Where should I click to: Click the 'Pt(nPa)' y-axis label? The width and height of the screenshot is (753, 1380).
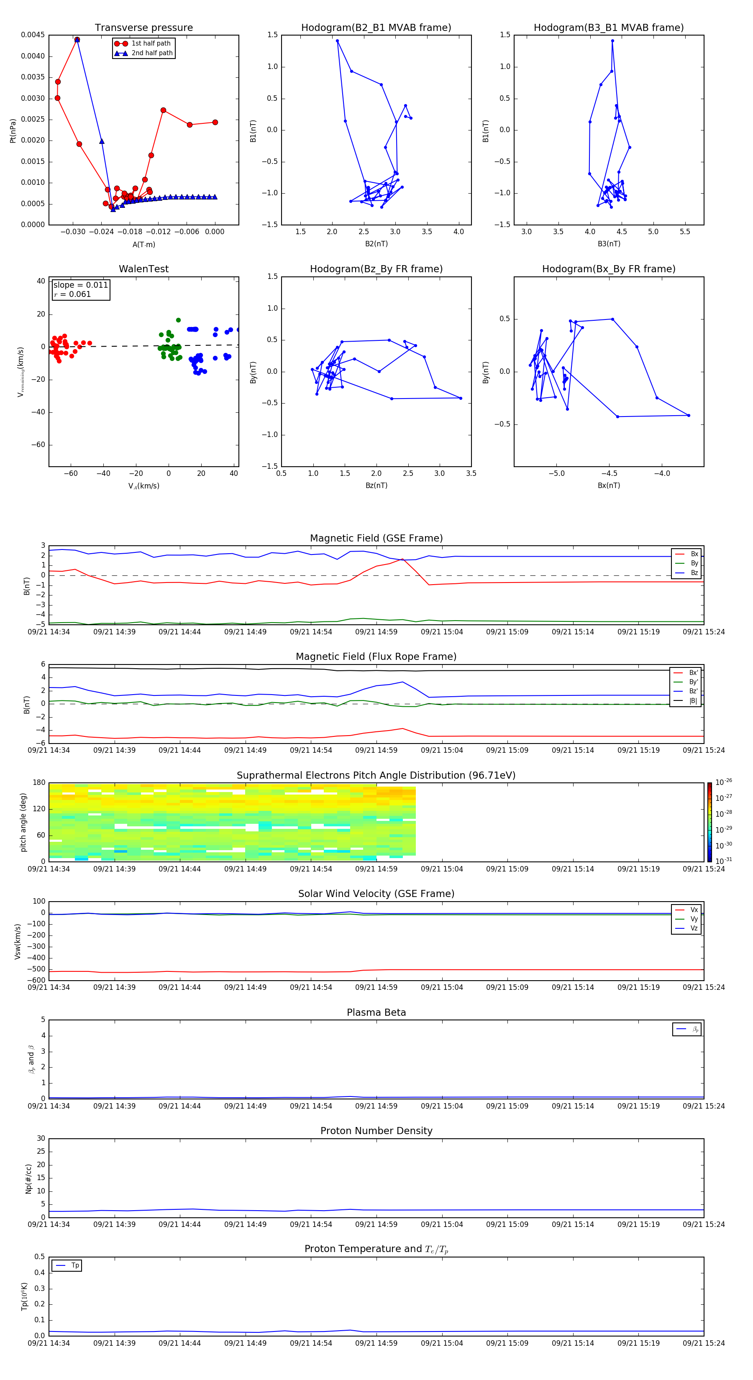[x=13, y=131]
